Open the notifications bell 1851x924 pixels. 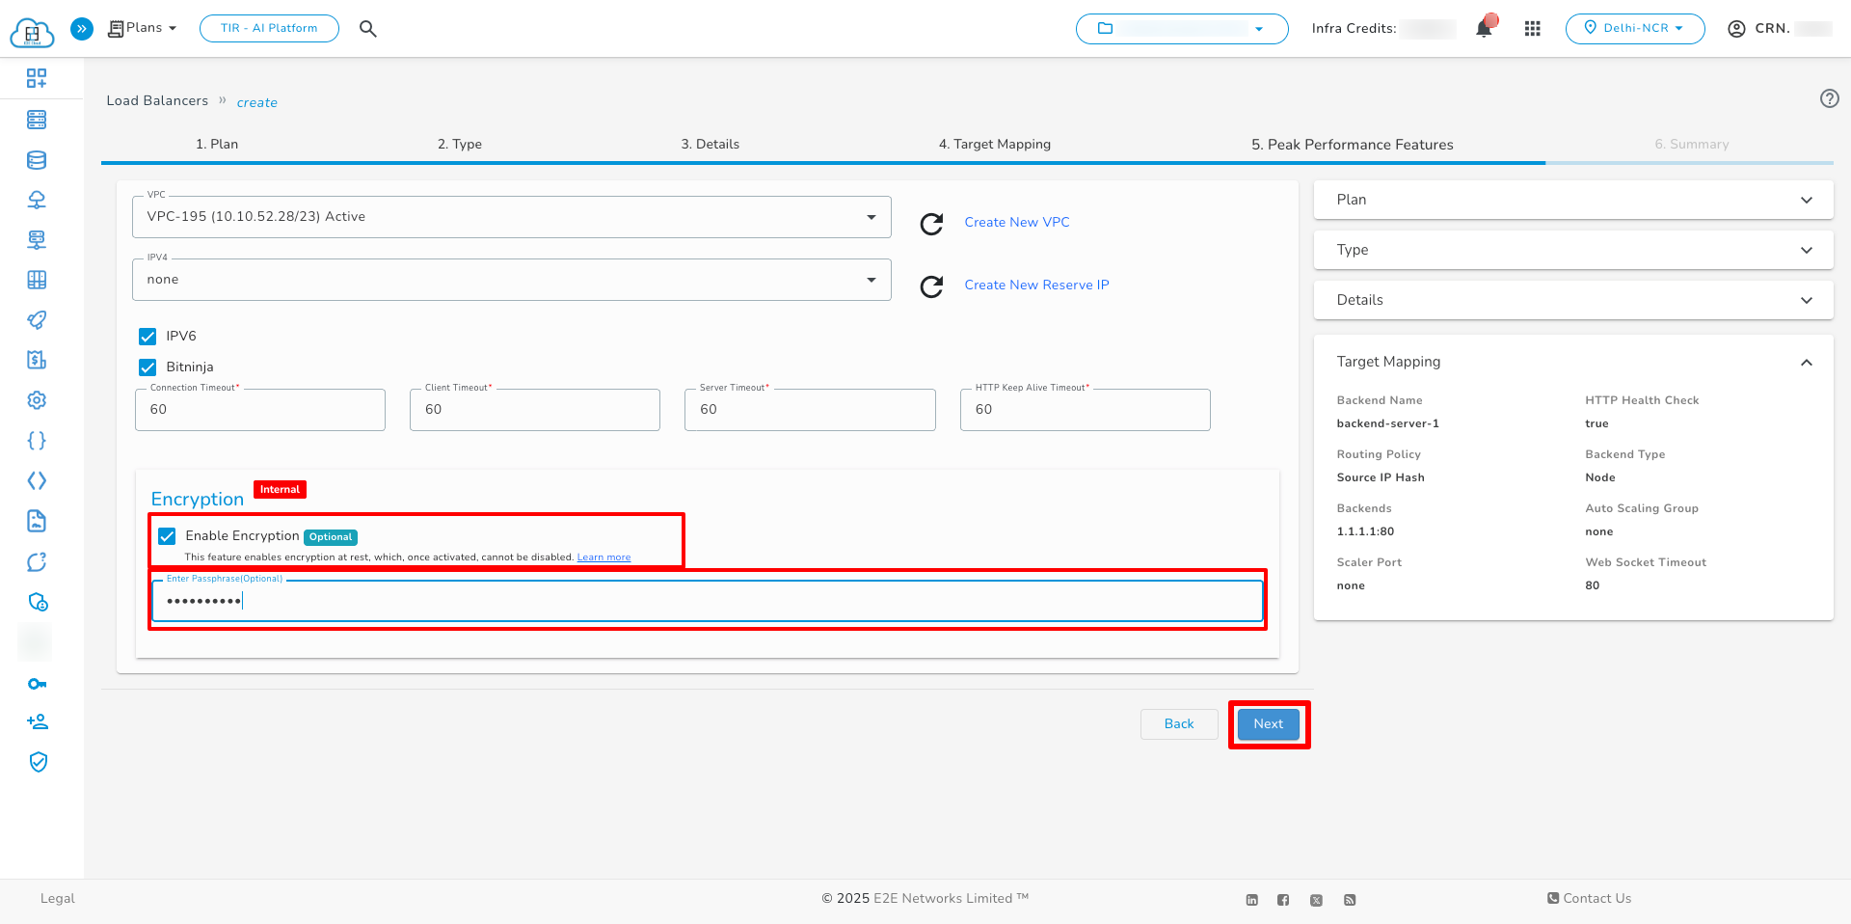[1484, 28]
